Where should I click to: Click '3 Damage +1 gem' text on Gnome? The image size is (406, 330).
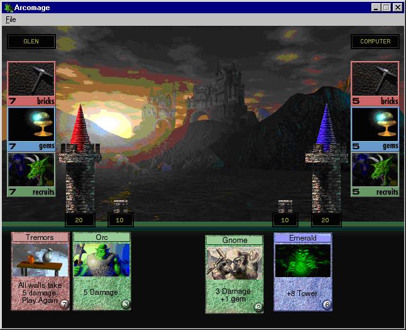233,295
